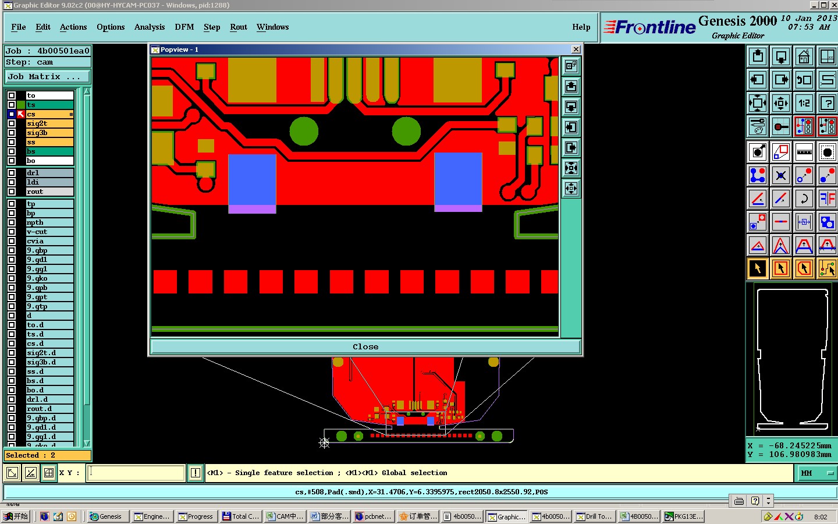The height and width of the screenshot is (524, 838).
Task: Click the ruler measure tool icon
Action: [x=804, y=152]
